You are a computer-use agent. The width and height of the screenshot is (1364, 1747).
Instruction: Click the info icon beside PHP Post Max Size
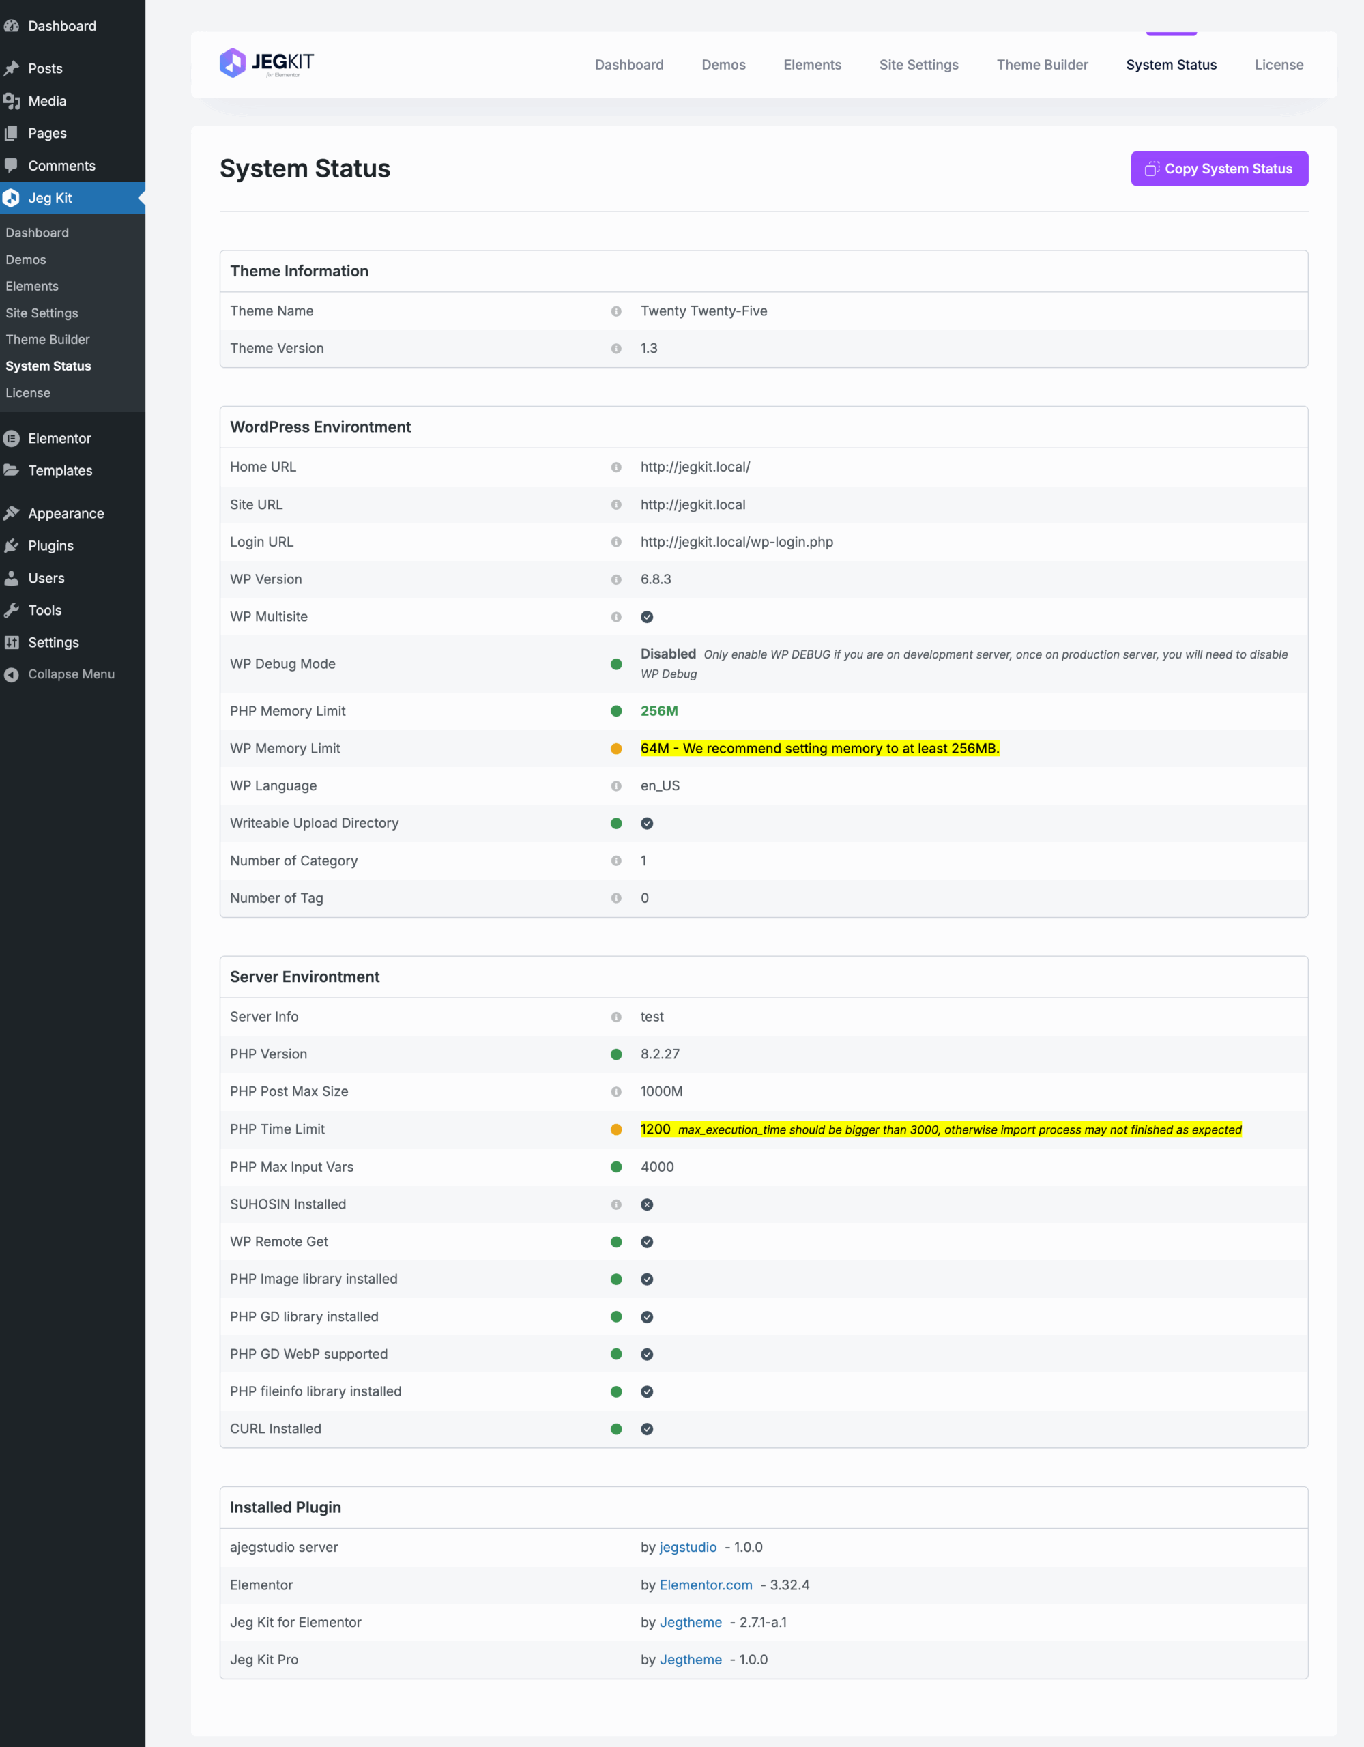[x=616, y=1092]
